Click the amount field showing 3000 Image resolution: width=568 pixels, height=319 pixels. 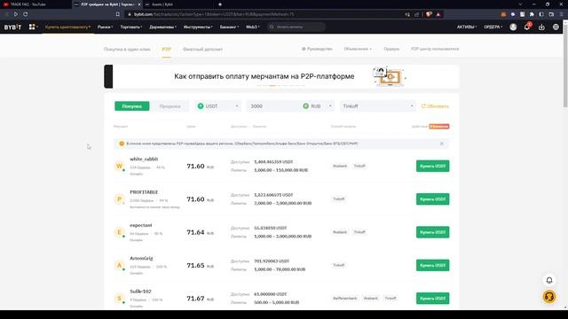click(x=273, y=106)
